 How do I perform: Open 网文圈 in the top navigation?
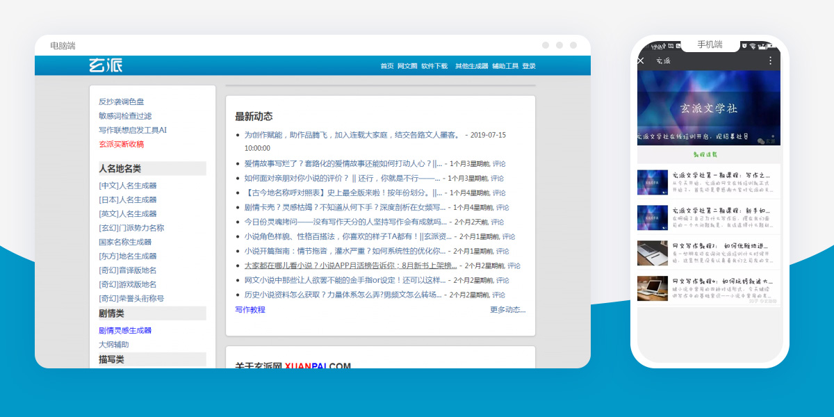pos(407,67)
